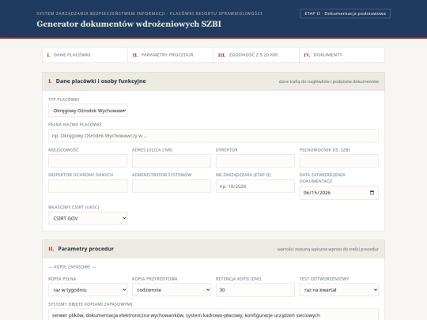
Task: Click the note 'dane trafią do nagłówków i podpisów dokumentów'
Action: [x=329, y=81]
